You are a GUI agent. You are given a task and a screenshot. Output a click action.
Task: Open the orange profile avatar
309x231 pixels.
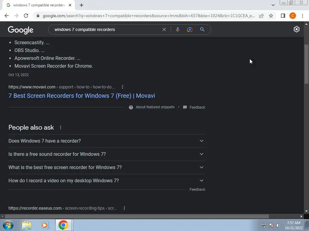pos(293,16)
